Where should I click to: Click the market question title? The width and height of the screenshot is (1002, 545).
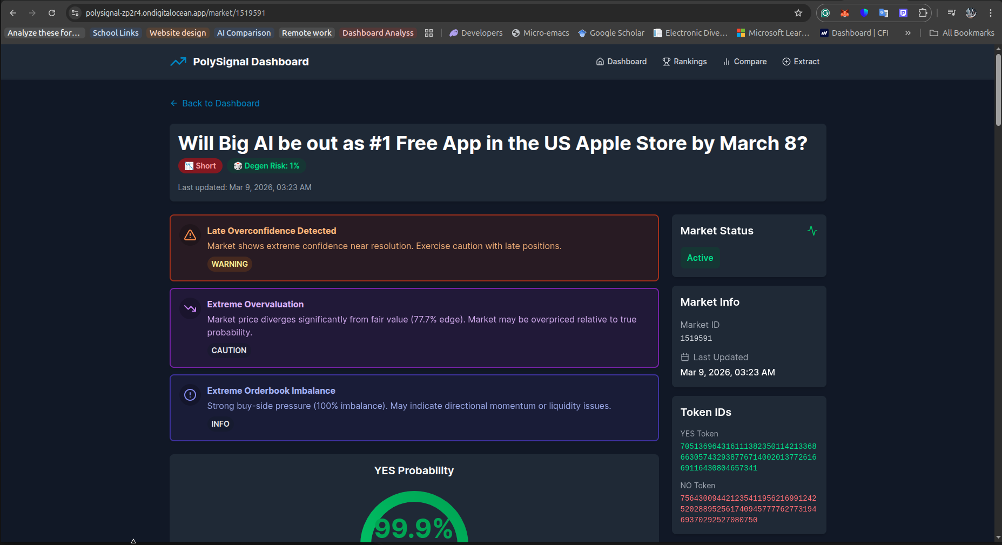point(493,143)
